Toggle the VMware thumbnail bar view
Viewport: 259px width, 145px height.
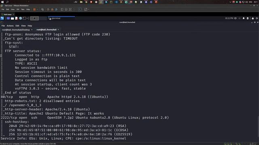click(x=66, y=10)
